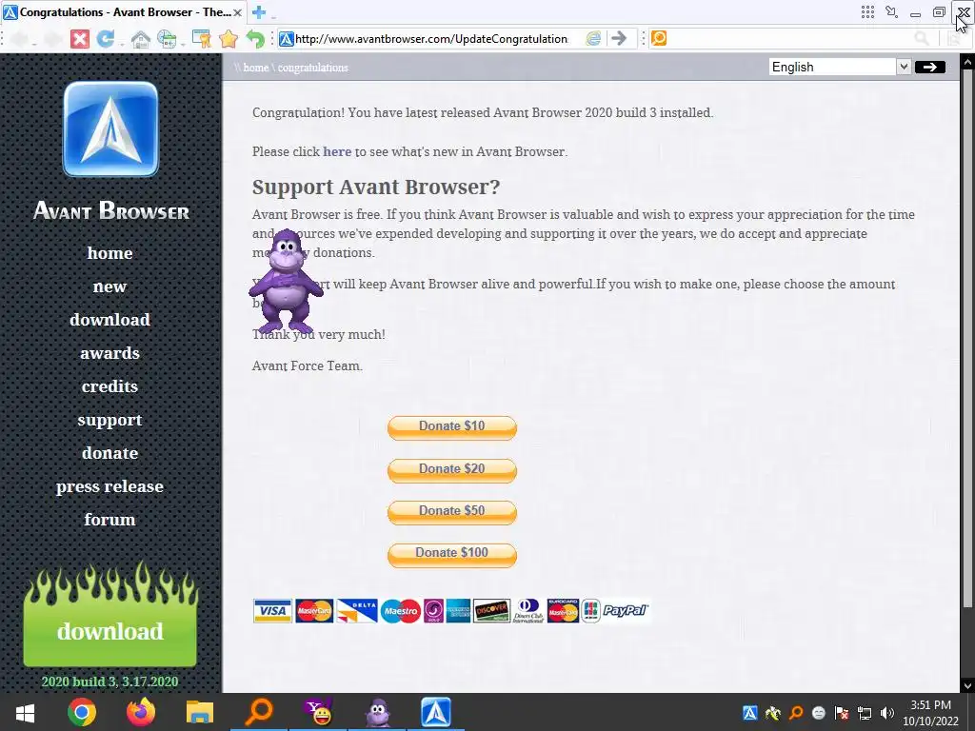Click the Donate $10 button
The height and width of the screenshot is (731, 975).
452,427
